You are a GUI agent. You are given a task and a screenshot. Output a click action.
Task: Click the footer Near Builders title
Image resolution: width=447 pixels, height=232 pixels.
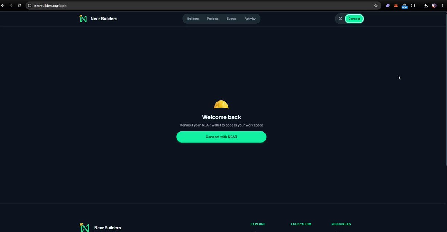click(108, 228)
